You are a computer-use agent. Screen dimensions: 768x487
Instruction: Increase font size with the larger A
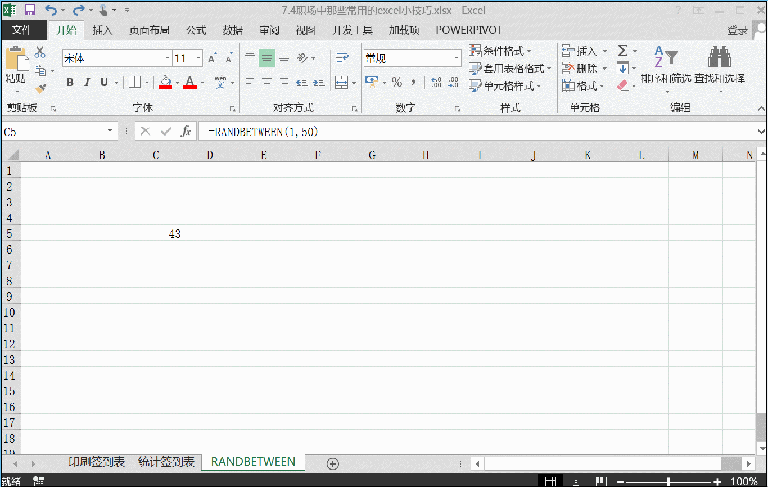212,58
